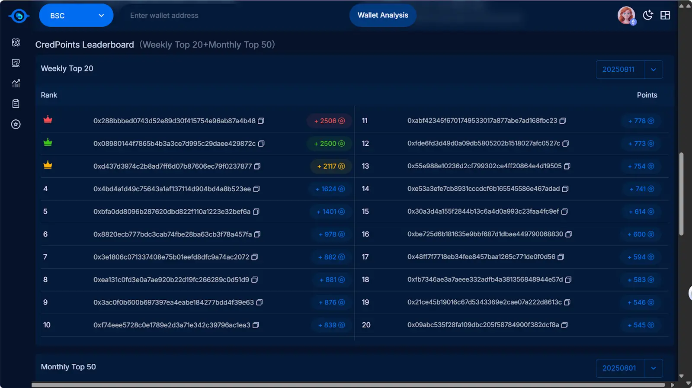Open the grid layout icon in the header

pyautogui.click(x=665, y=16)
